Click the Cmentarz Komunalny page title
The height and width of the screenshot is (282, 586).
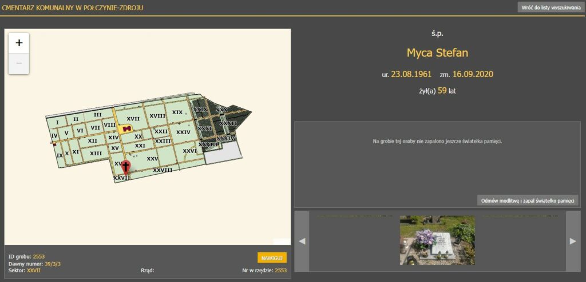[73, 7]
